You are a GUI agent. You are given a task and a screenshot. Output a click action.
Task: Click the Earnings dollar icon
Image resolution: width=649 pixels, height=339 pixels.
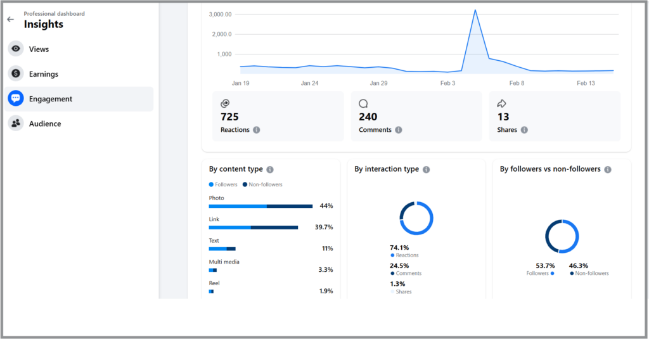(16, 74)
